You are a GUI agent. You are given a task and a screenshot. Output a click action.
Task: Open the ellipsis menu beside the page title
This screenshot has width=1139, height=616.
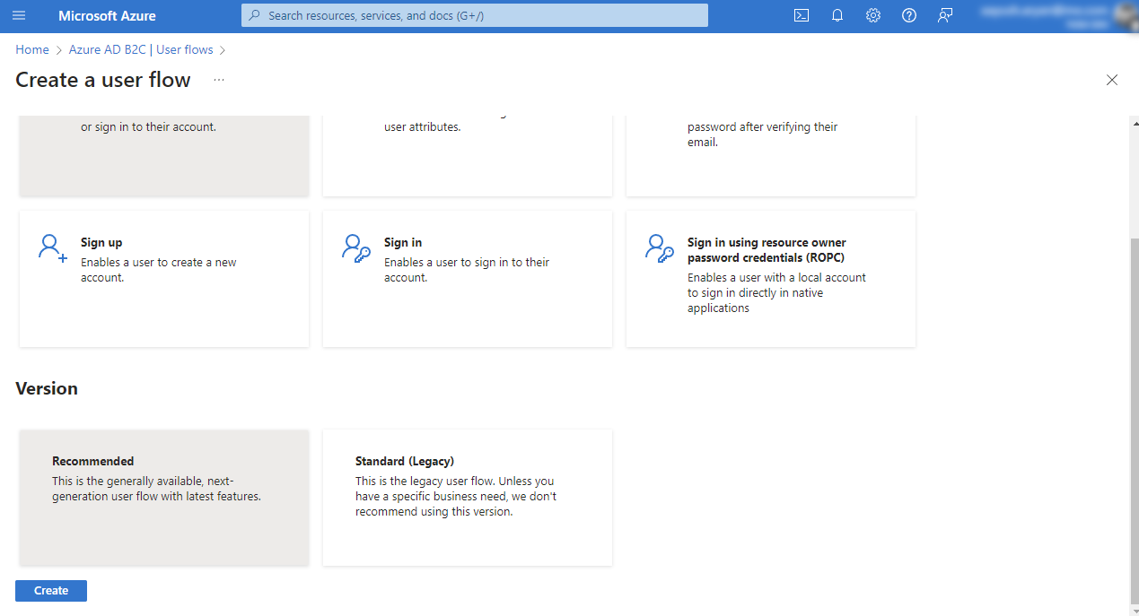pos(218,81)
